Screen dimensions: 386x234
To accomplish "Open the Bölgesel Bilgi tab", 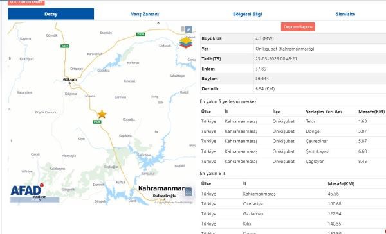I will coord(248,14).
